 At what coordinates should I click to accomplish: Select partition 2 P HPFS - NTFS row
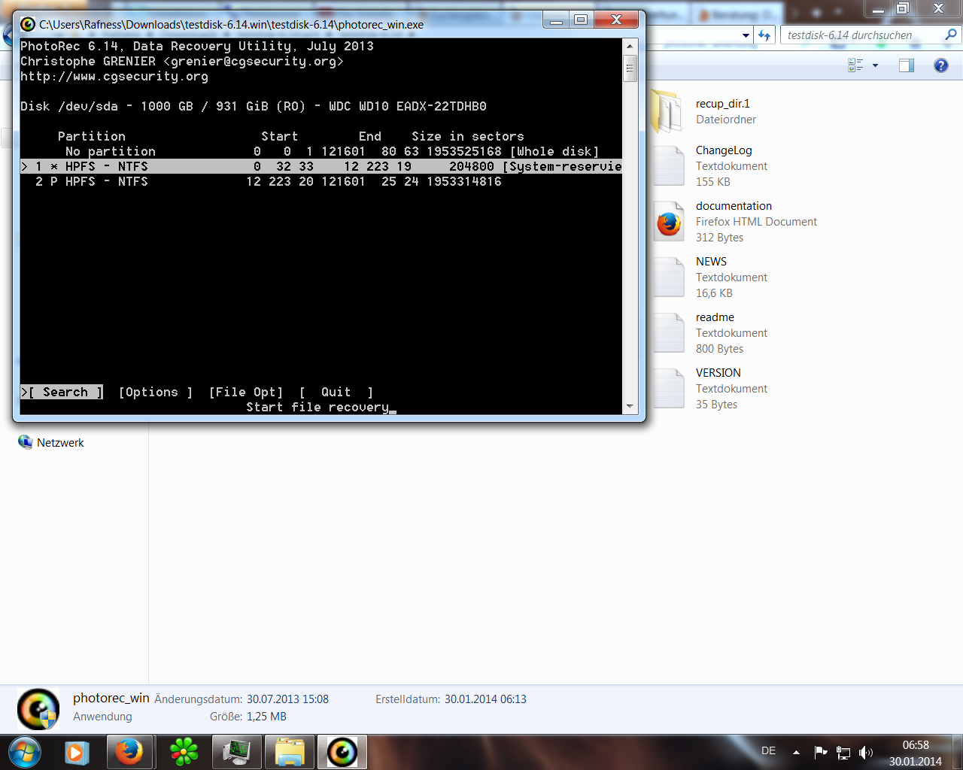pyautogui.click(x=321, y=181)
